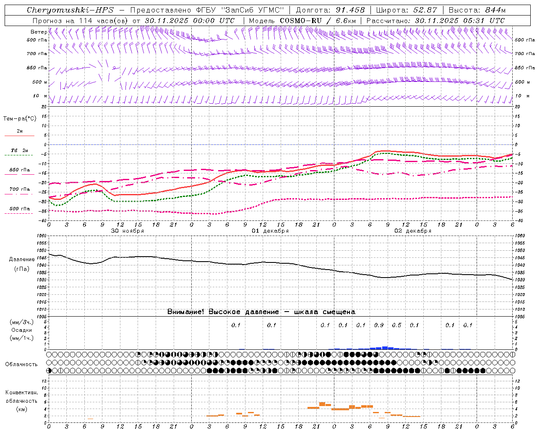Select the 'Высота: 844м' elevation text

[477, 10]
